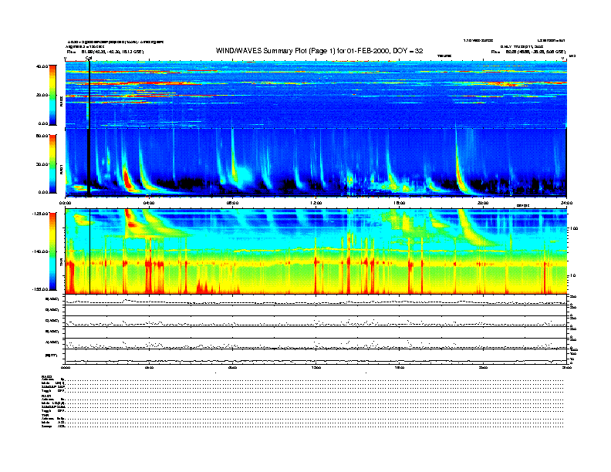This screenshot has height=472, width=611.
Task: Click the rotated RAD1 axis label
Action: tap(61, 169)
